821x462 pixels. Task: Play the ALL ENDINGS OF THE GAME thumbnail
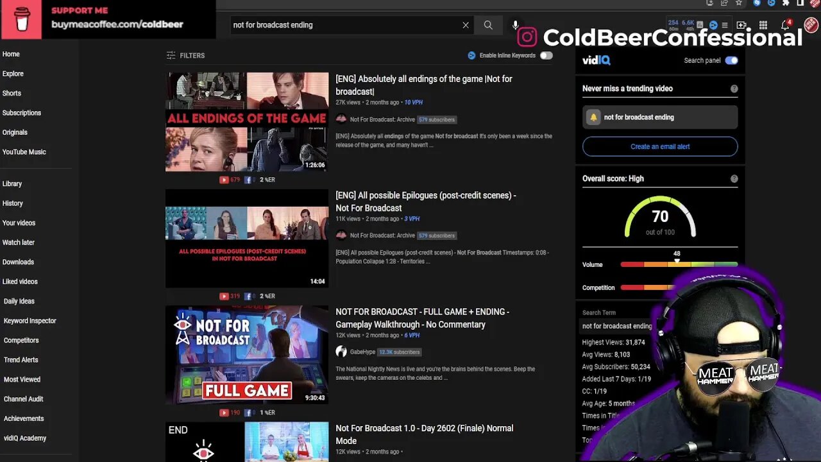point(247,122)
